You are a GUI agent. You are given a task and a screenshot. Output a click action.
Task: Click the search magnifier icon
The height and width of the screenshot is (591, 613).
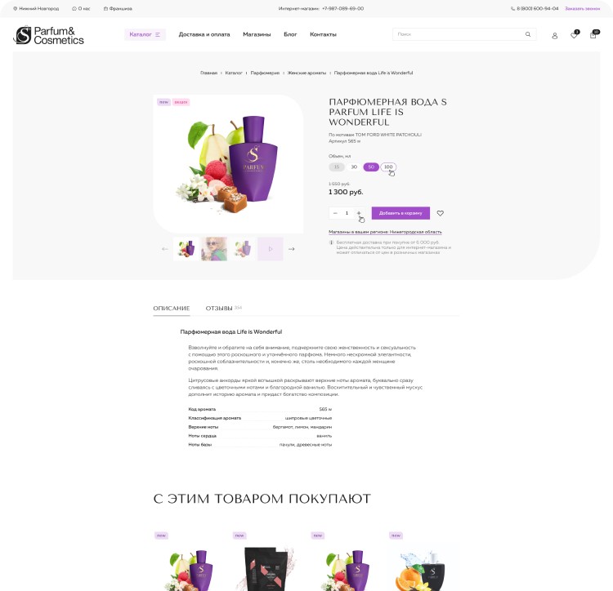tap(528, 34)
